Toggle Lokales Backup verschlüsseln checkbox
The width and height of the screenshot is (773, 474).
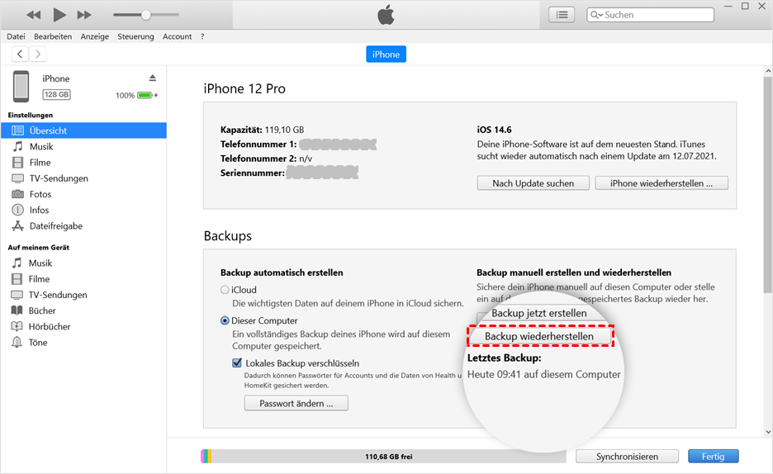[237, 363]
